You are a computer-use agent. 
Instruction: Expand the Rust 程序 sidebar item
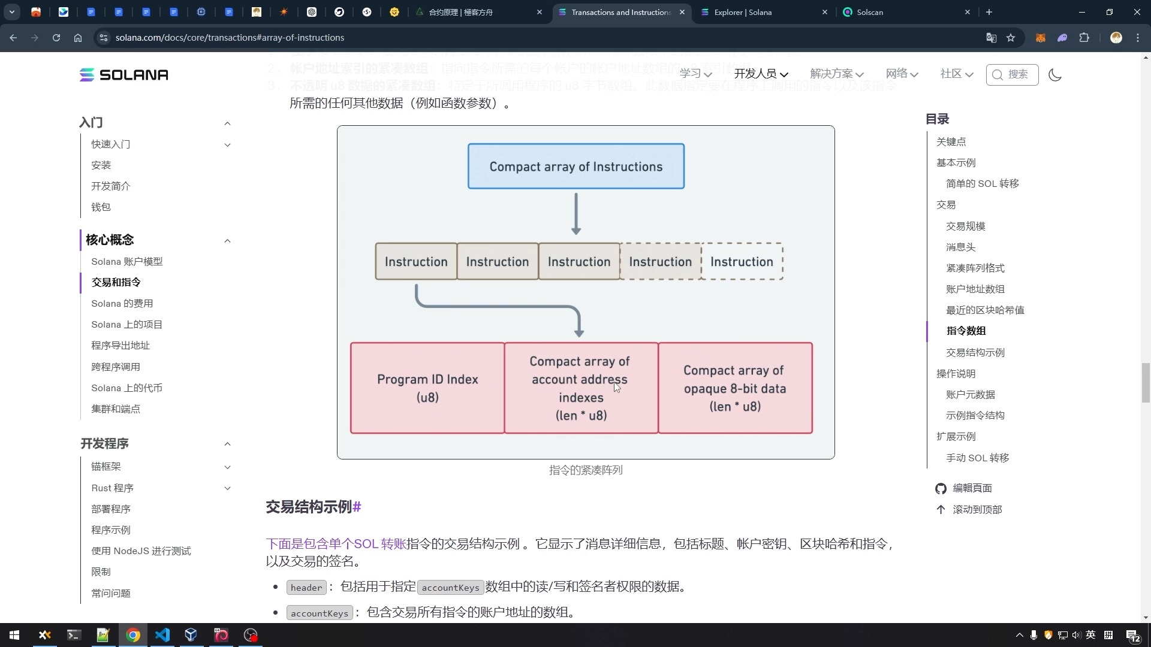[227, 488]
